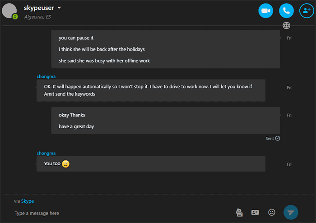Click skypeuser's profile avatar picture

coord(9,11)
